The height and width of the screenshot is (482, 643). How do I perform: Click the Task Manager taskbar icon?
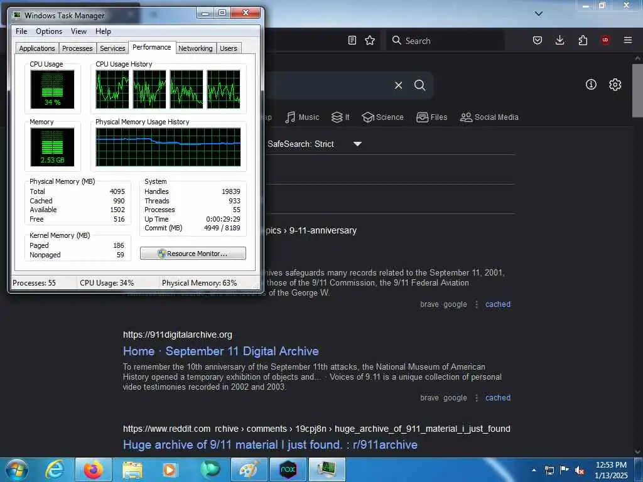click(327, 469)
